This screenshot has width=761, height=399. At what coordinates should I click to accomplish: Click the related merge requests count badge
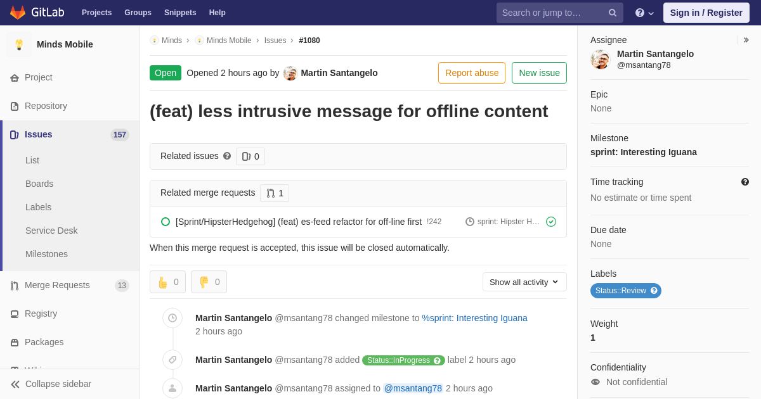tap(275, 193)
